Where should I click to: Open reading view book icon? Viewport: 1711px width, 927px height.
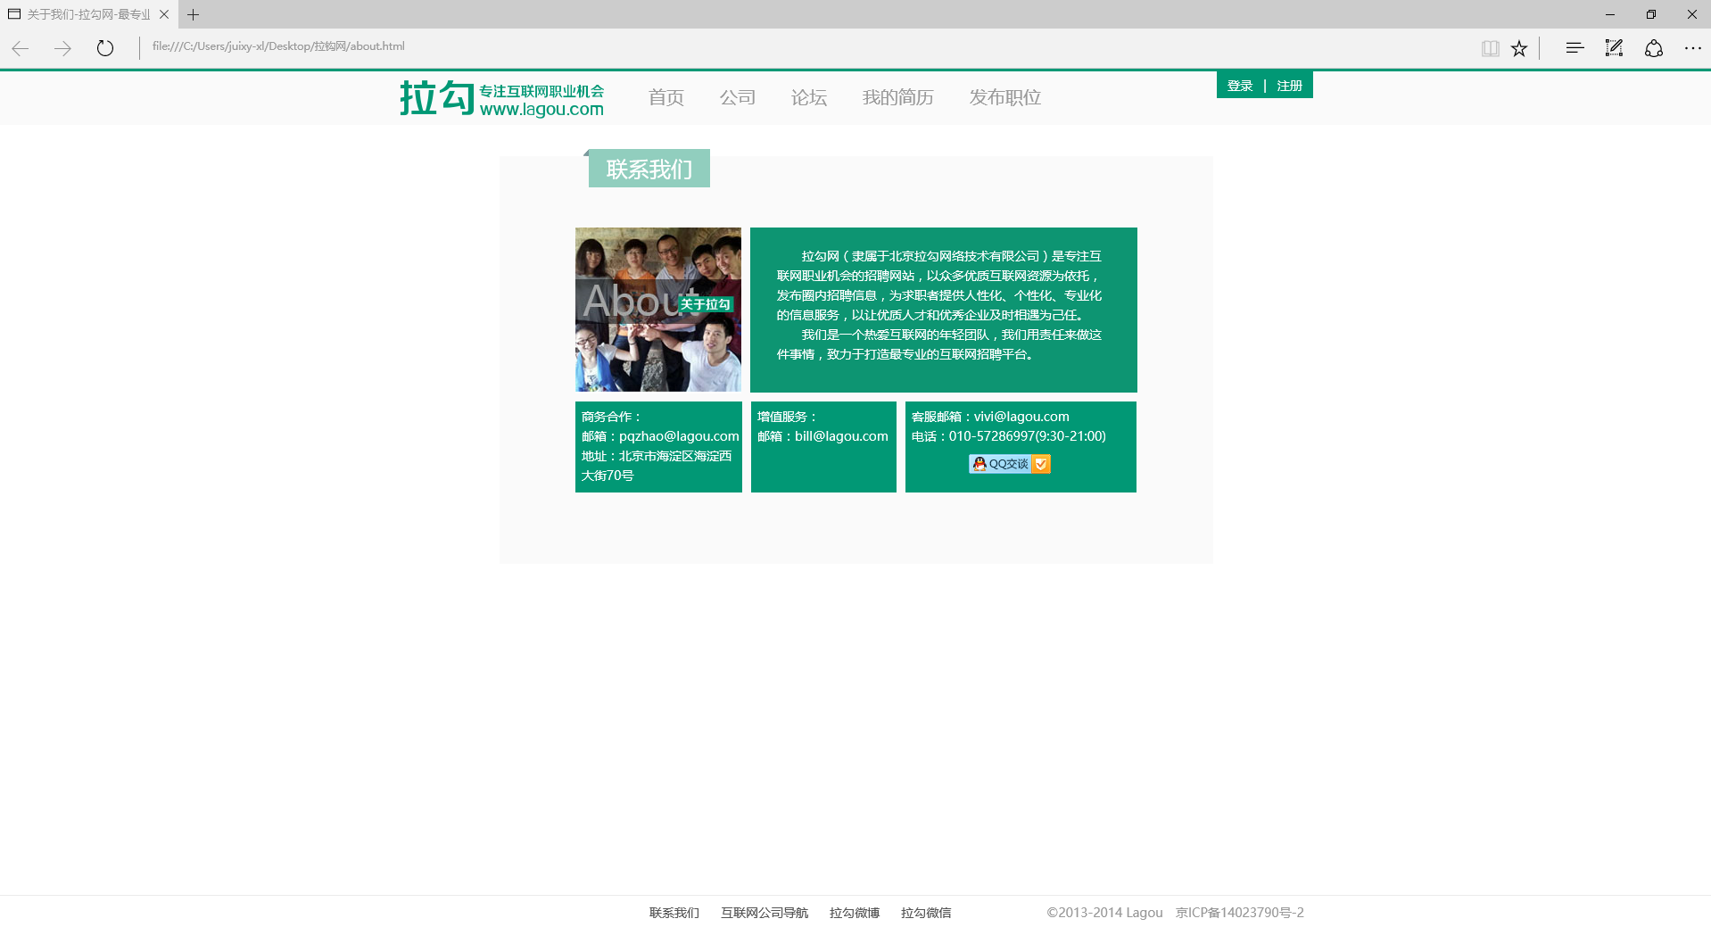tap(1490, 48)
